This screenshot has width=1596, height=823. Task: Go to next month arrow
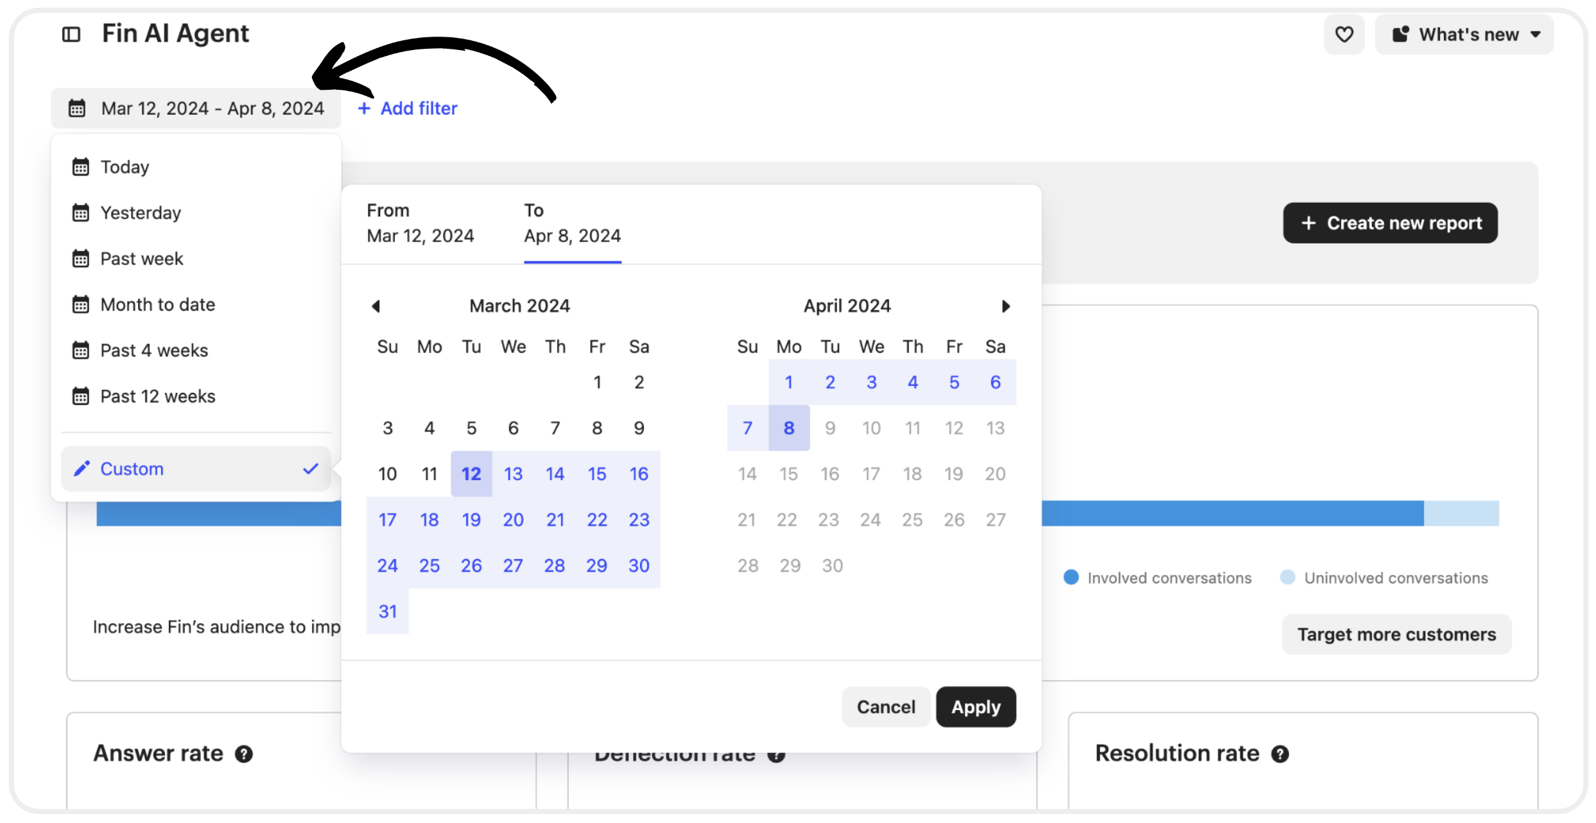pos(1005,306)
